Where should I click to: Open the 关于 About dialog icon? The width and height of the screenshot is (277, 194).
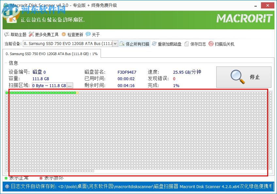(88, 34)
